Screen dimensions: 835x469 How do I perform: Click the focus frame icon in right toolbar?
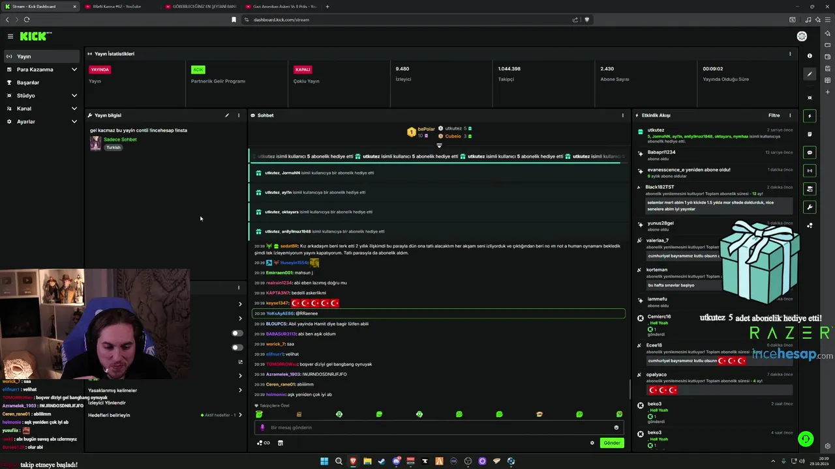click(810, 98)
